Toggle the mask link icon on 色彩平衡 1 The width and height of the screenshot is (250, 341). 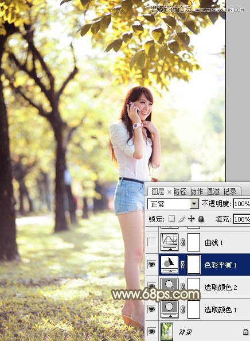tap(183, 265)
